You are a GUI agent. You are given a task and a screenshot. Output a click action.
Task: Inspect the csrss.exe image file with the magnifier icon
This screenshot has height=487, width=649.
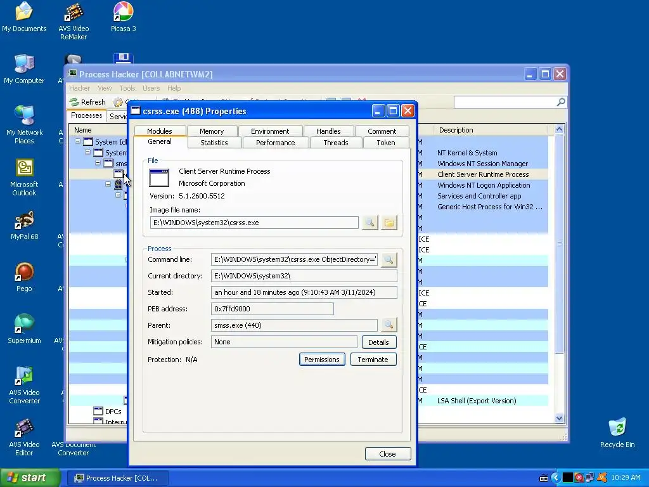[x=369, y=223]
